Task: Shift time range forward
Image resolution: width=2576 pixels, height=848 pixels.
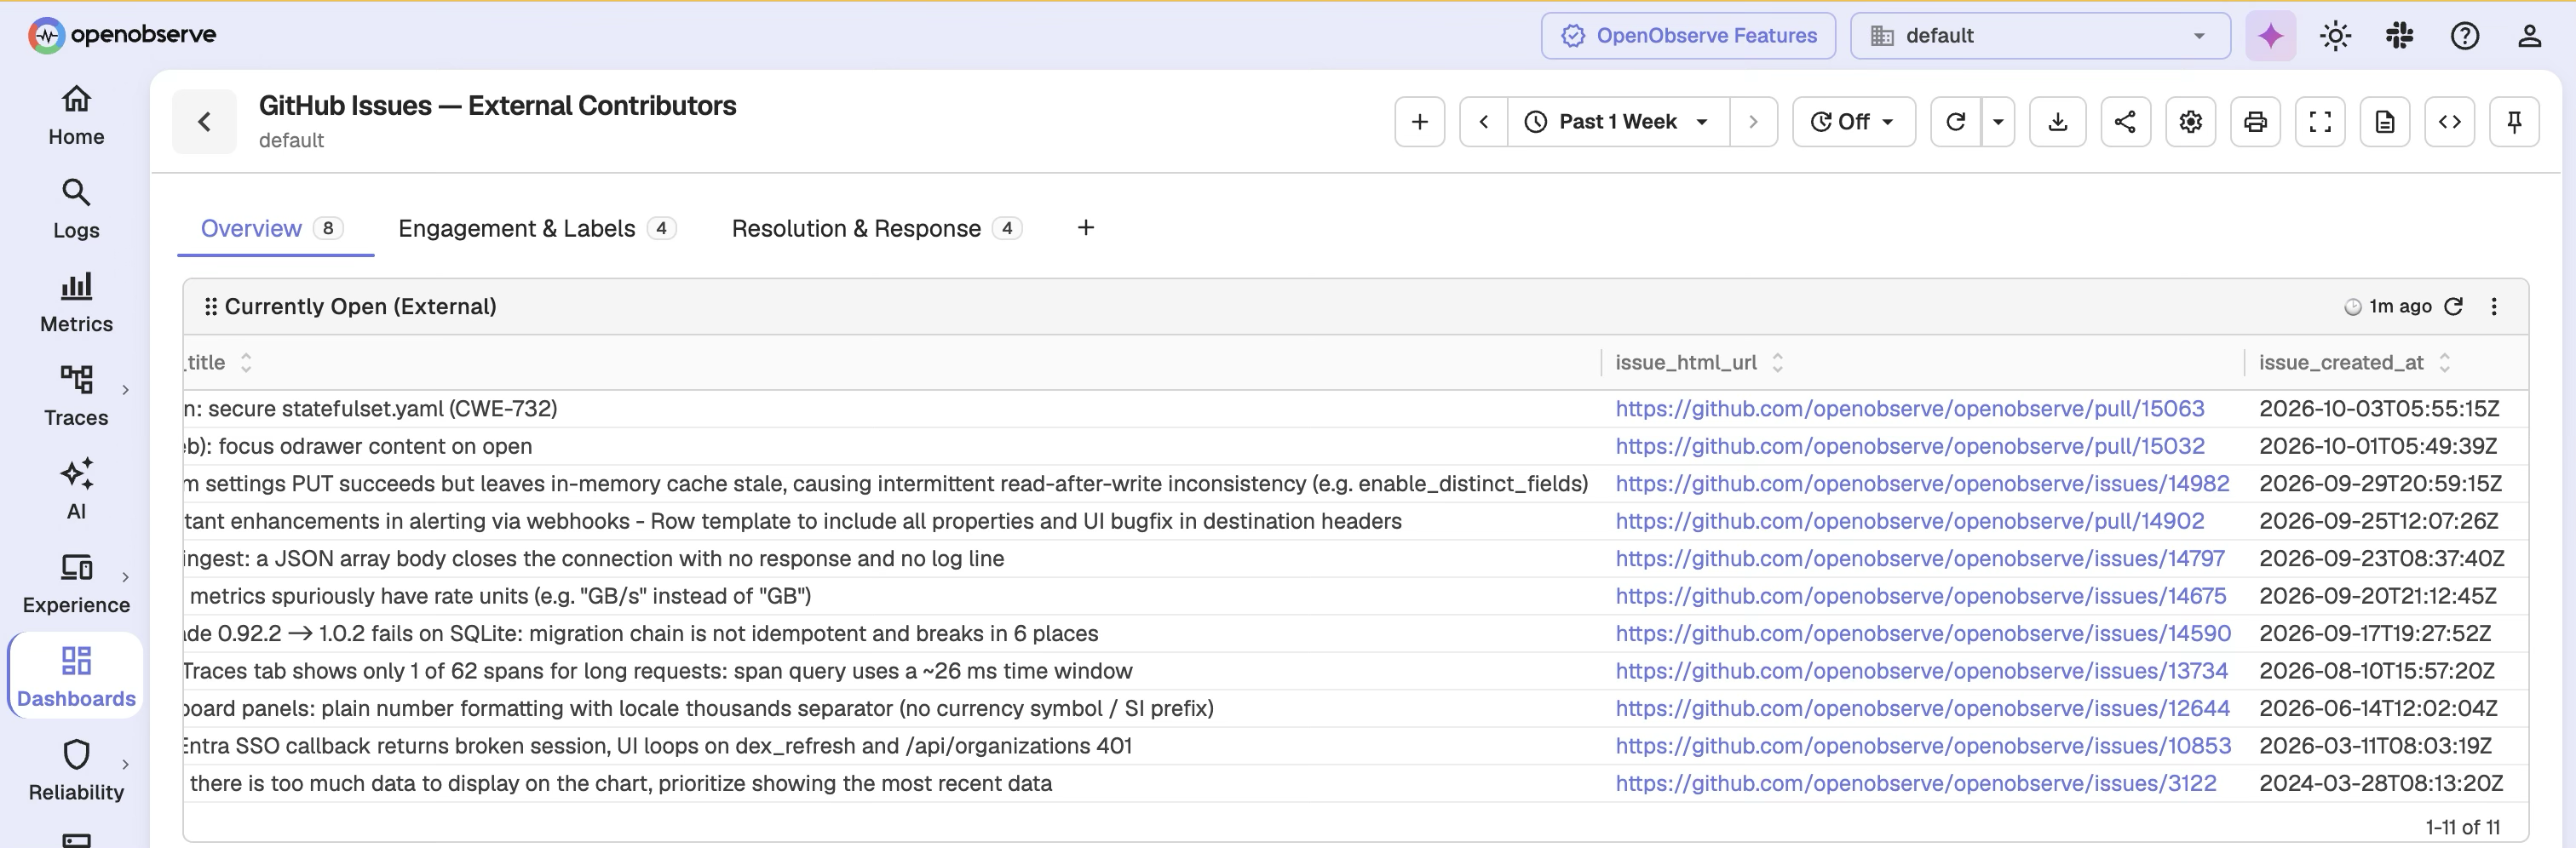Action: (1753, 122)
